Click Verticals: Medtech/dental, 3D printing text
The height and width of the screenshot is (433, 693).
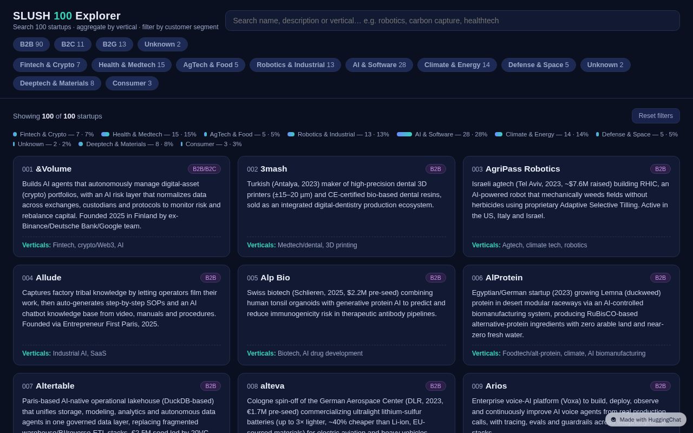pyautogui.click(x=302, y=245)
